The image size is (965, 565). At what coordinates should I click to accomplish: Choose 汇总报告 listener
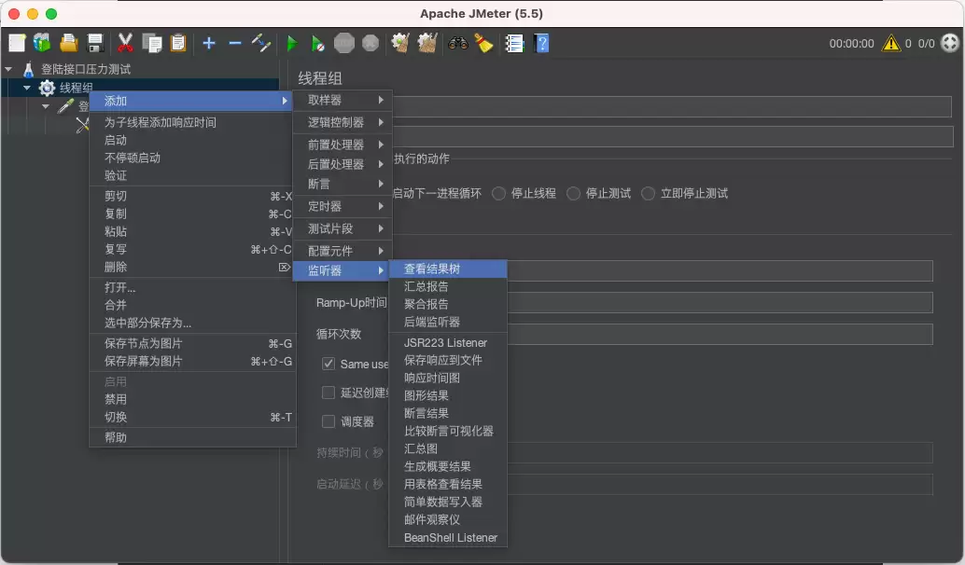pyautogui.click(x=448, y=286)
